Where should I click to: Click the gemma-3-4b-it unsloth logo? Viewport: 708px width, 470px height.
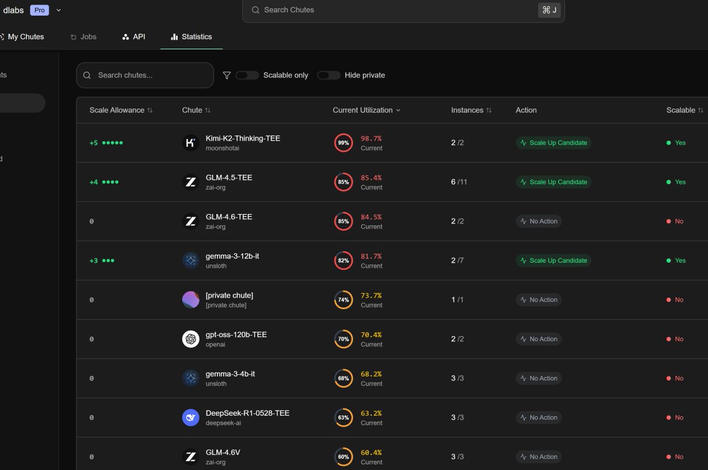tap(191, 378)
